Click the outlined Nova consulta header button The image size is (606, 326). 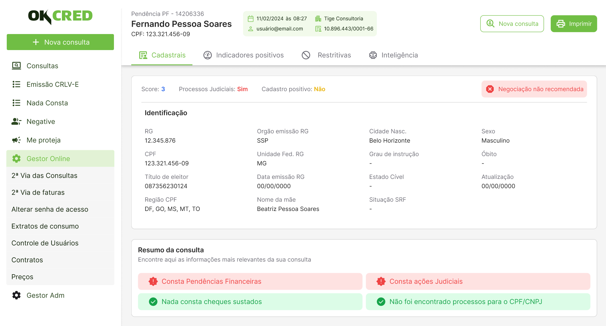coord(512,24)
